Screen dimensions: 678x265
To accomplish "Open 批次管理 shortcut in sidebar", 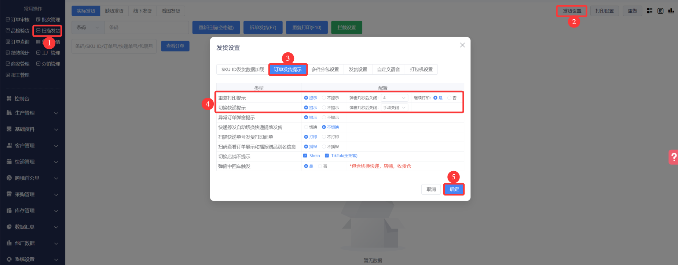I will coord(48,20).
